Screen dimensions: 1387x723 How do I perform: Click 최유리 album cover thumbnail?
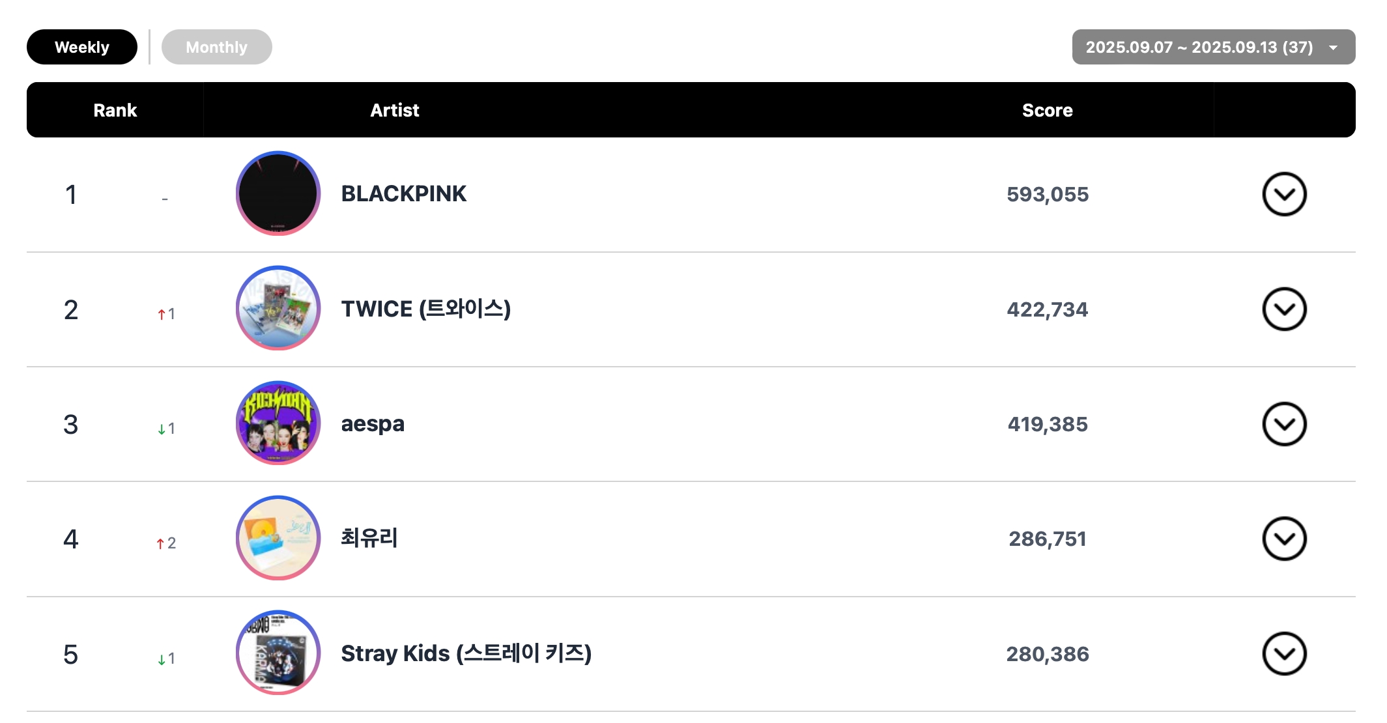click(x=278, y=538)
